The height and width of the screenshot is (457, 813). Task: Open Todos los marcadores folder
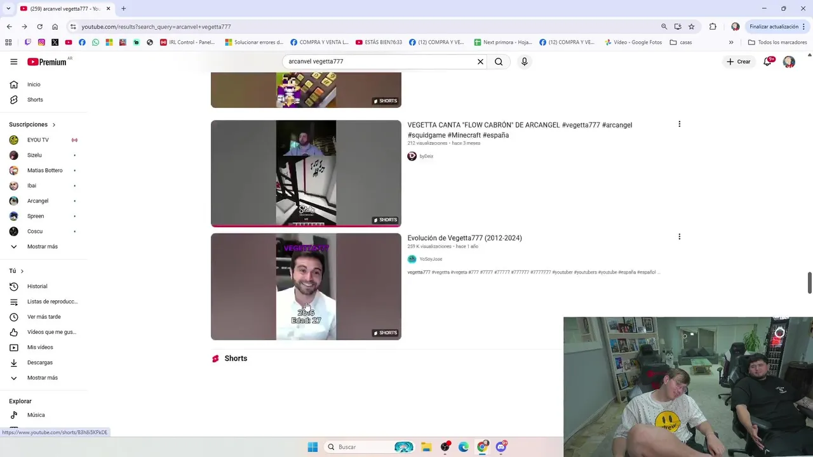point(777,43)
